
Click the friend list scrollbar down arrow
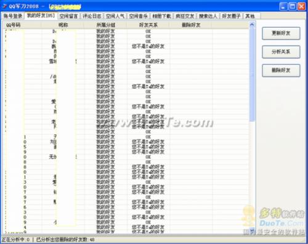pyautogui.click(x=252, y=230)
